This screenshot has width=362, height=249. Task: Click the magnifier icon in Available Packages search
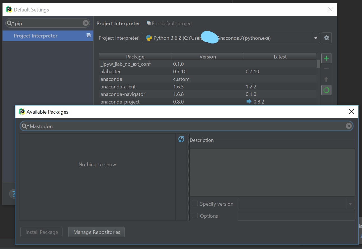(x=25, y=126)
